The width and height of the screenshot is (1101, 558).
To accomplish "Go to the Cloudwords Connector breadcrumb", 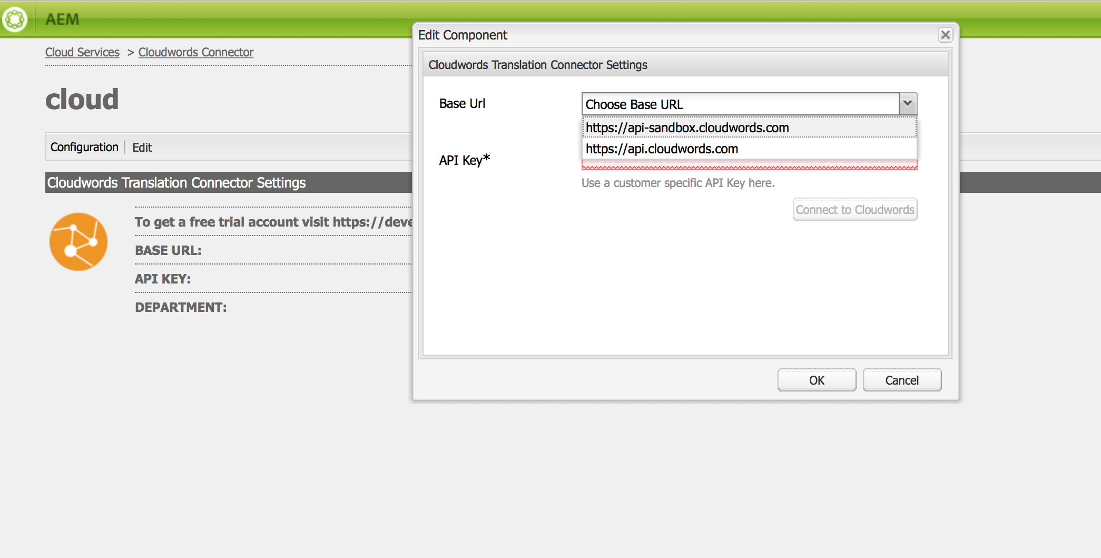I will point(195,52).
